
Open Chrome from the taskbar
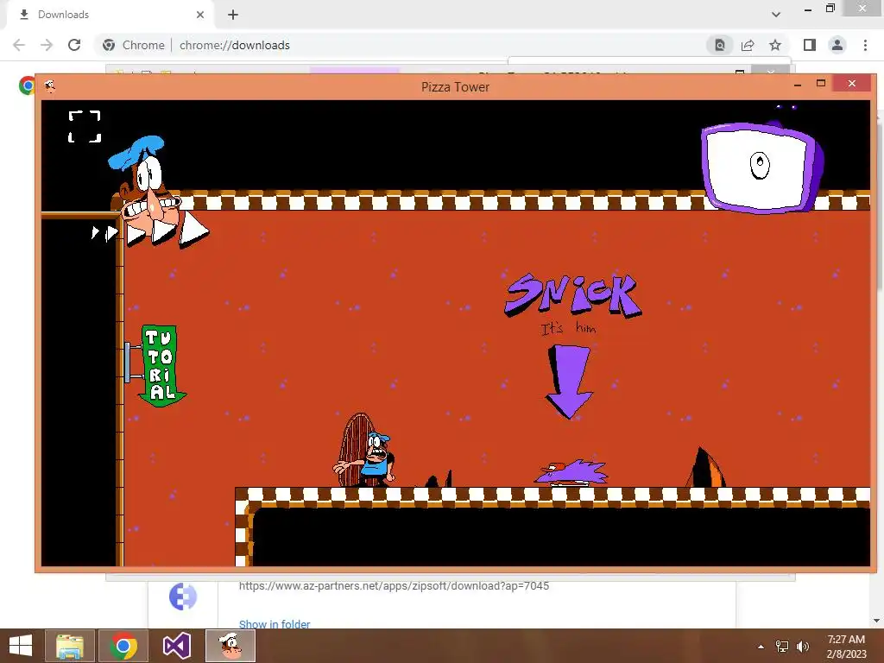point(123,646)
